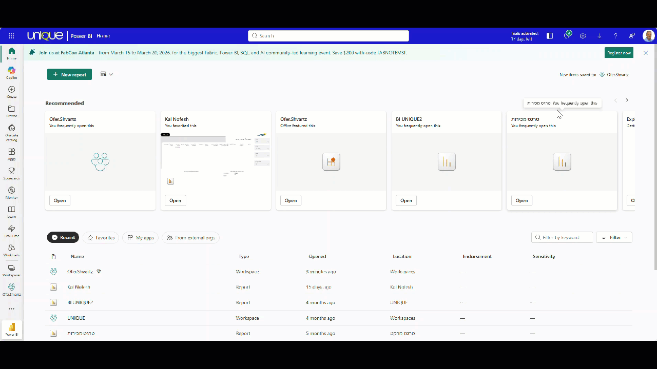Open the Settings gear in header
The width and height of the screenshot is (657, 369).
(x=583, y=36)
